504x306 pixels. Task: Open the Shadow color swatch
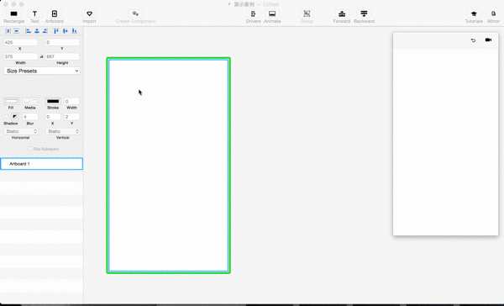click(x=15, y=117)
